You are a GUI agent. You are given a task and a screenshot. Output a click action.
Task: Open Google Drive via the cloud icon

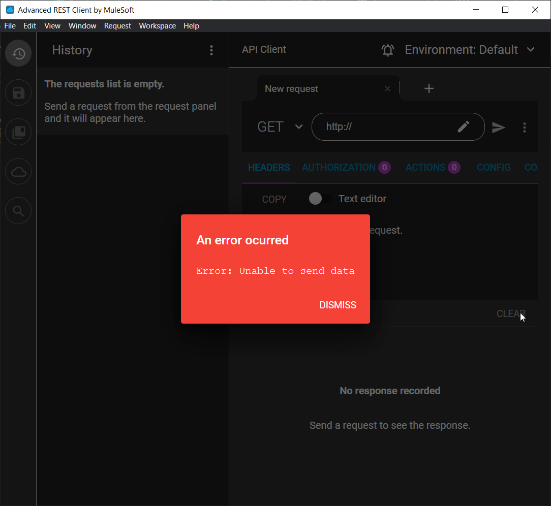18,171
